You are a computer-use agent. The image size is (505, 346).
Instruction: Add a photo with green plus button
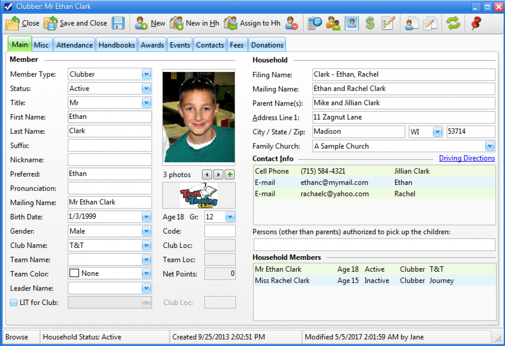pos(230,175)
